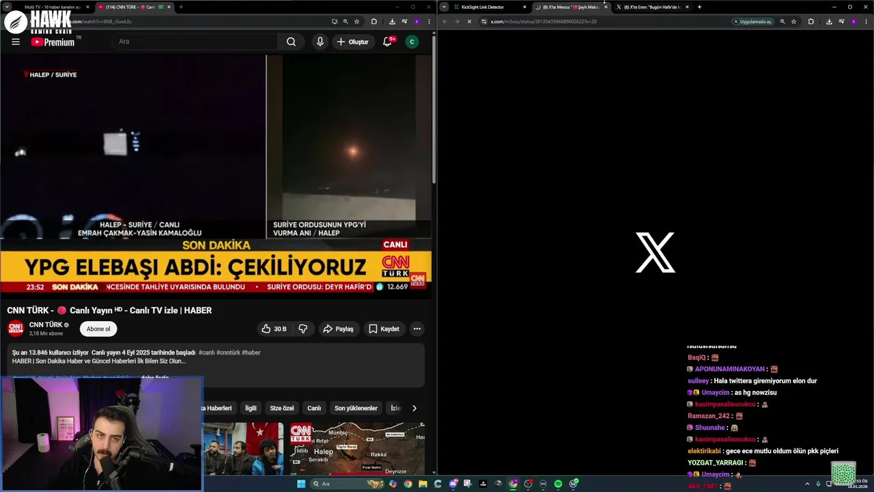Viewport: 874px width, 492px height.
Task: Open the CNN TÜRK channel avatar
Action: [x=16, y=329]
